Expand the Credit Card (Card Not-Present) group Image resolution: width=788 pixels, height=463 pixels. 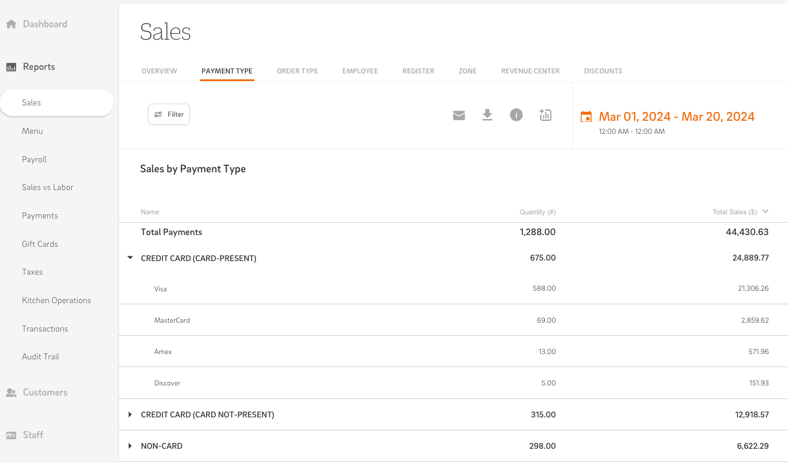pyautogui.click(x=130, y=414)
